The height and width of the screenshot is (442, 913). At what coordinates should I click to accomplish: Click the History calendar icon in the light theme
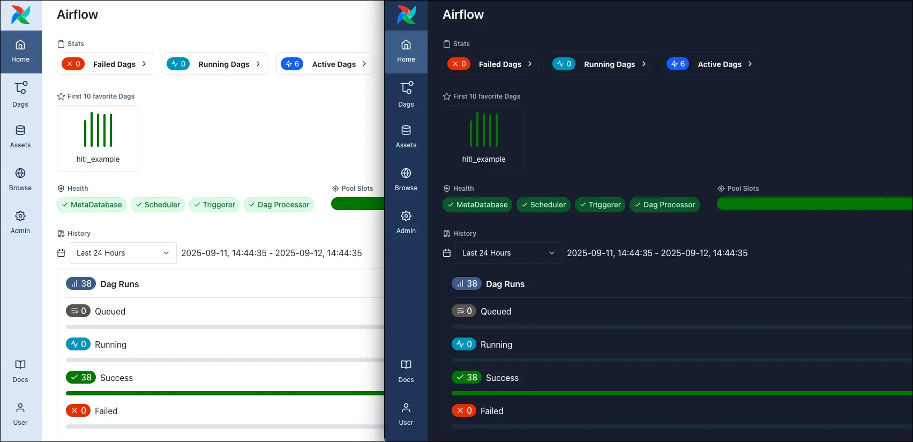[x=61, y=253]
